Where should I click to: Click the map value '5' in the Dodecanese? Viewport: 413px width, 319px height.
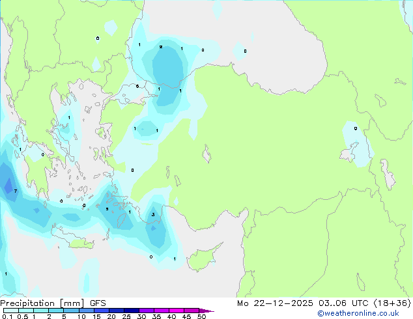click(107, 209)
